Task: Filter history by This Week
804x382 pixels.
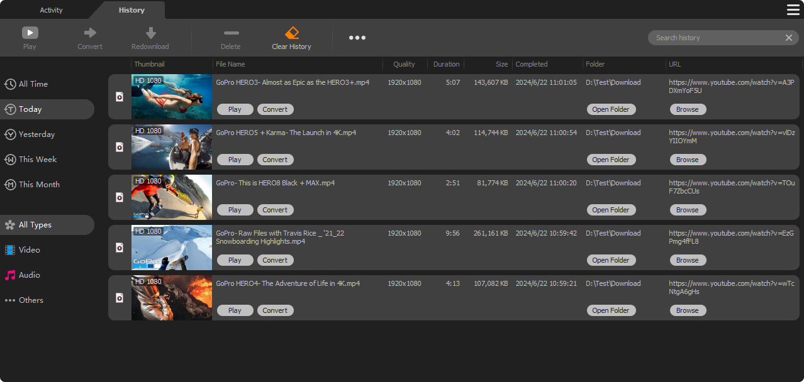Action: (x=47, y=160)
